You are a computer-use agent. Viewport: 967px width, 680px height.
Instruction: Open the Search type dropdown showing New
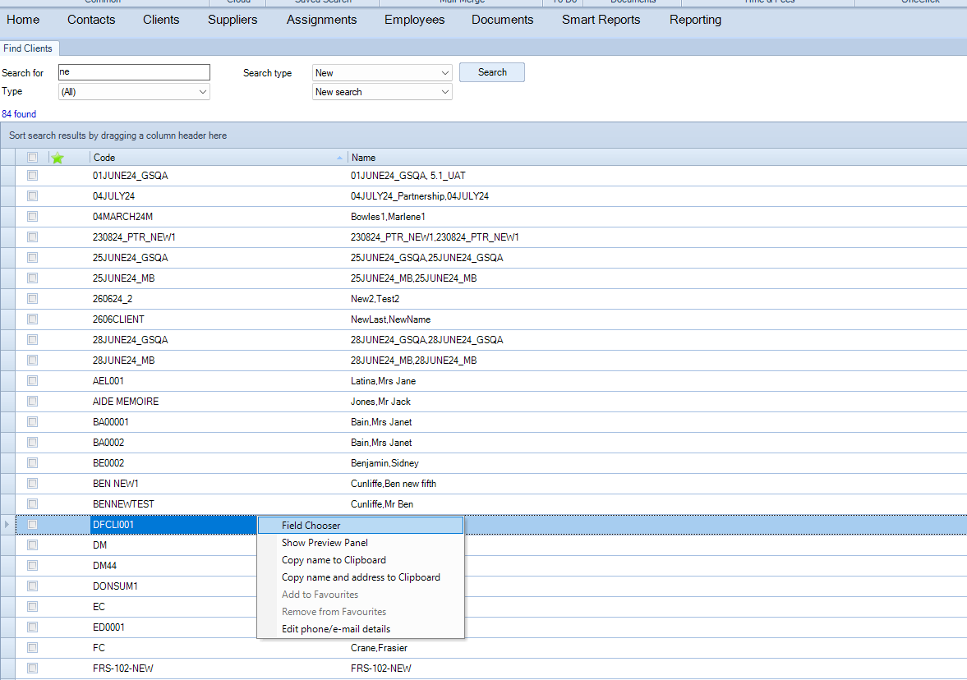coord(382,73)
